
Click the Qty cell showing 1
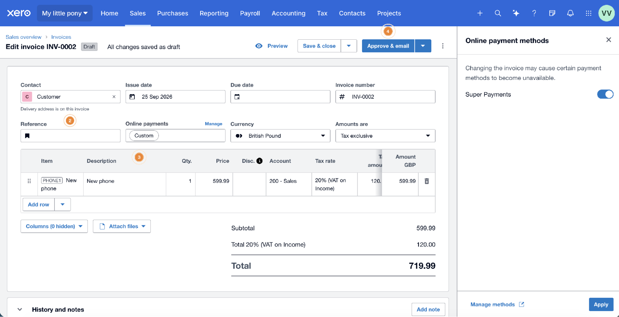pos(181,184)
